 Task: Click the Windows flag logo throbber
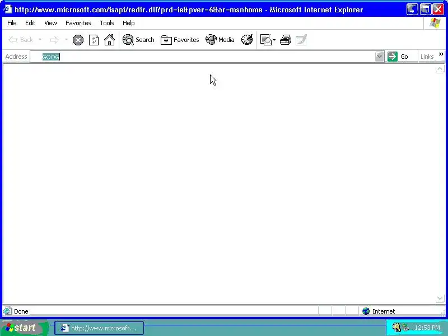click(435, 23)
